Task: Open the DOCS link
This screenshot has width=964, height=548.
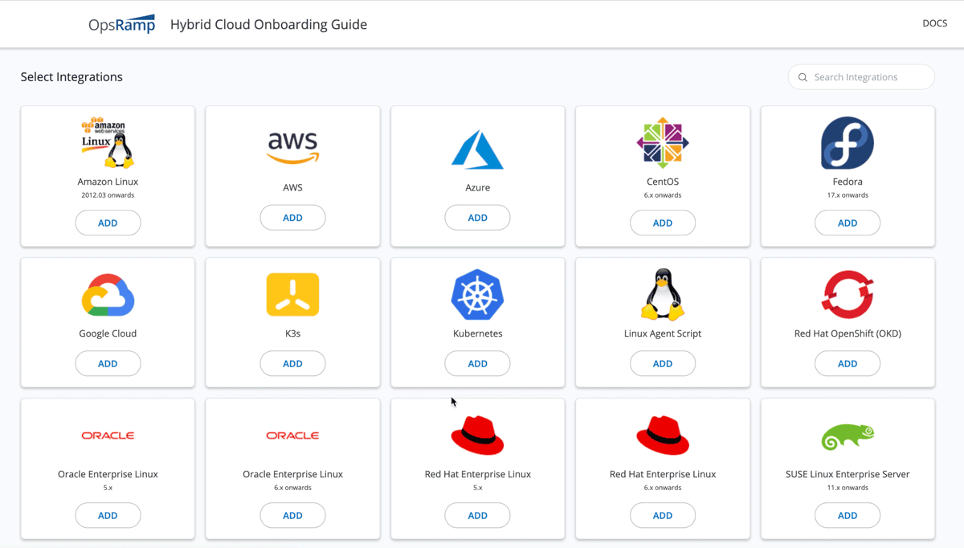Action: 935,23
